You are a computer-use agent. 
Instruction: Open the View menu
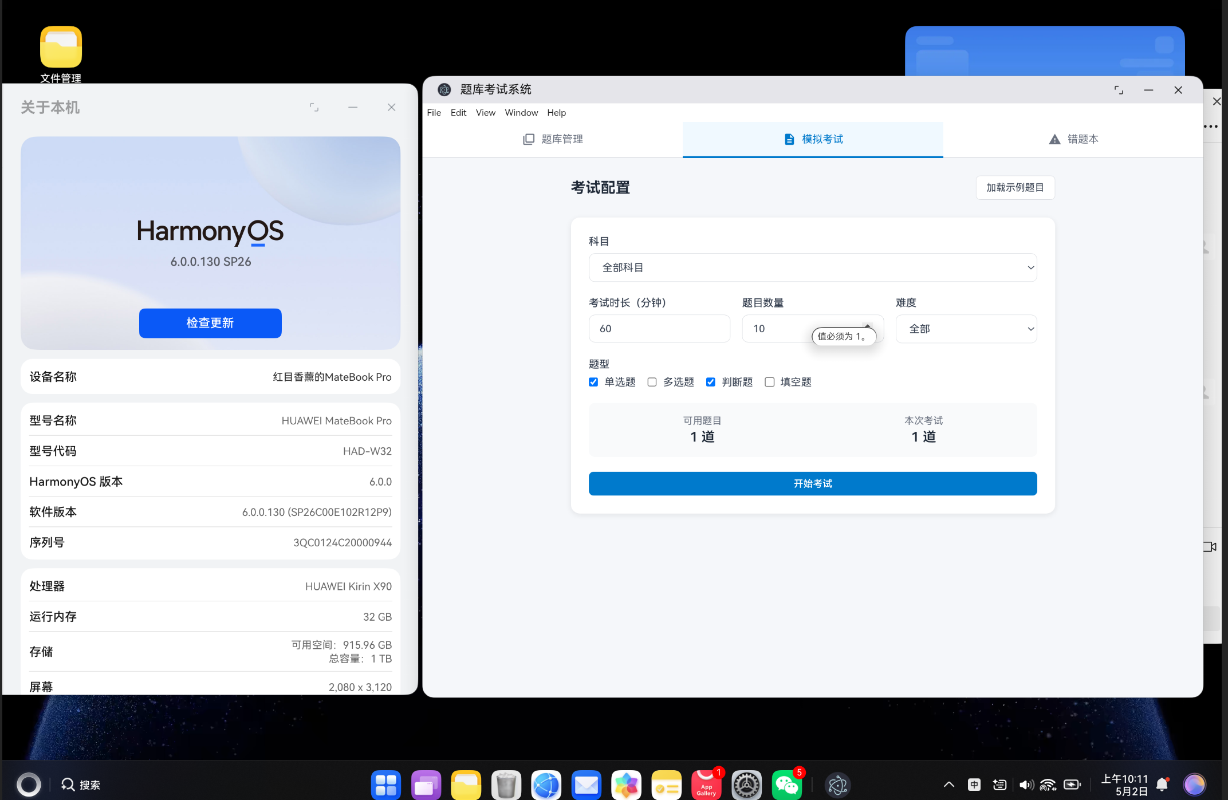coord(486,113)
